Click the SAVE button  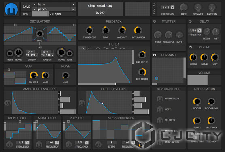click(26, 7)
